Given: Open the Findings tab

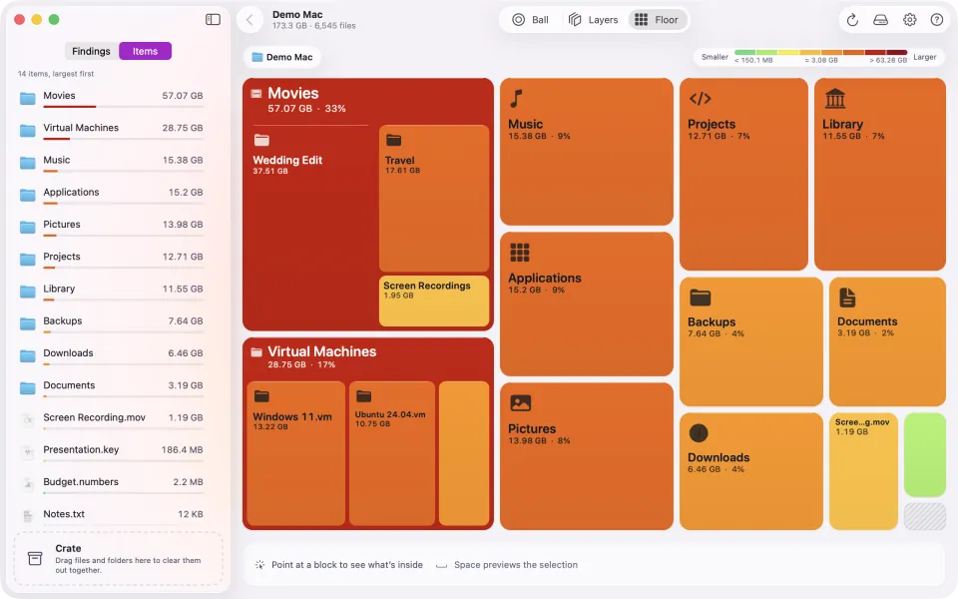Looking at the screenshot, I should [x=91, y=51].
